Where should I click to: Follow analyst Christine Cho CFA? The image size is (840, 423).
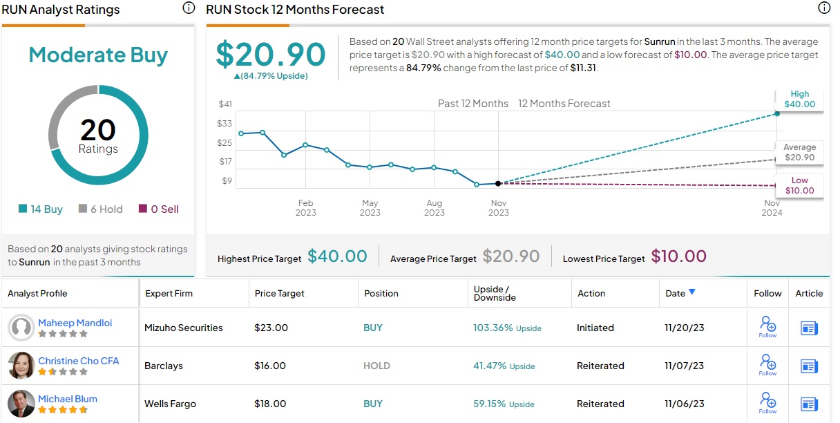[x=767, y=364]
